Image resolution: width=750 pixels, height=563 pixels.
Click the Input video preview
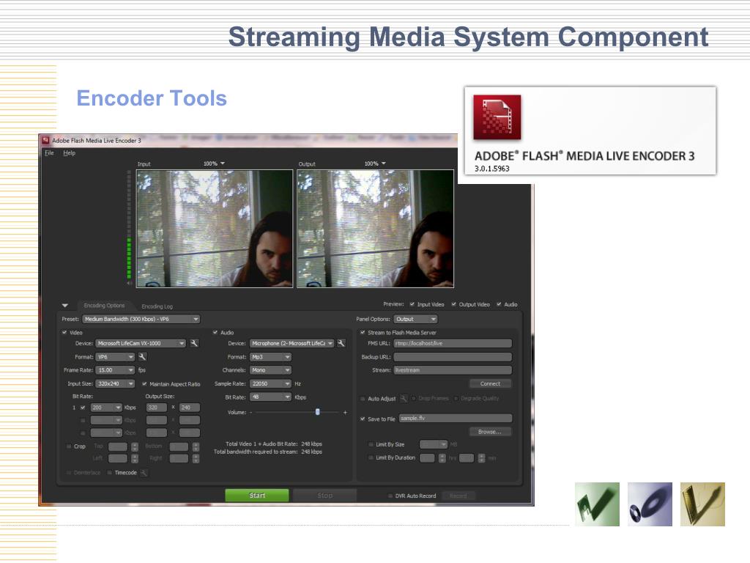pyautogui.click(x=215, y=229)
